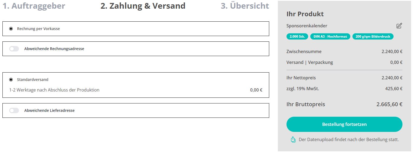Screen dimensions: 413x153
Task: Click the 2.000 Stk. tag
Action: point(297,37)
